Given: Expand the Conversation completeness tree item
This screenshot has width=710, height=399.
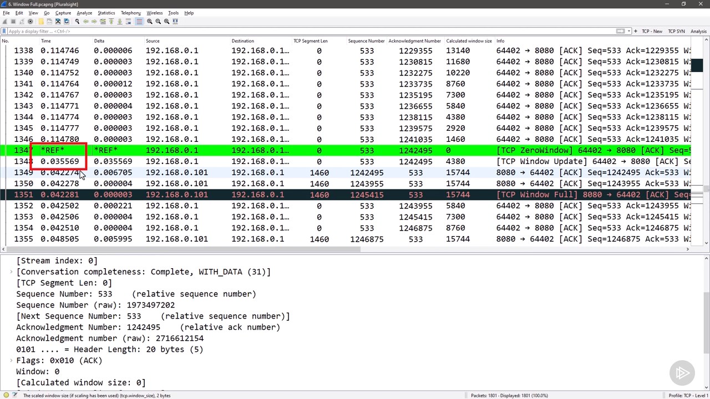Looking at the screenshot, I should tap(11, 272).
